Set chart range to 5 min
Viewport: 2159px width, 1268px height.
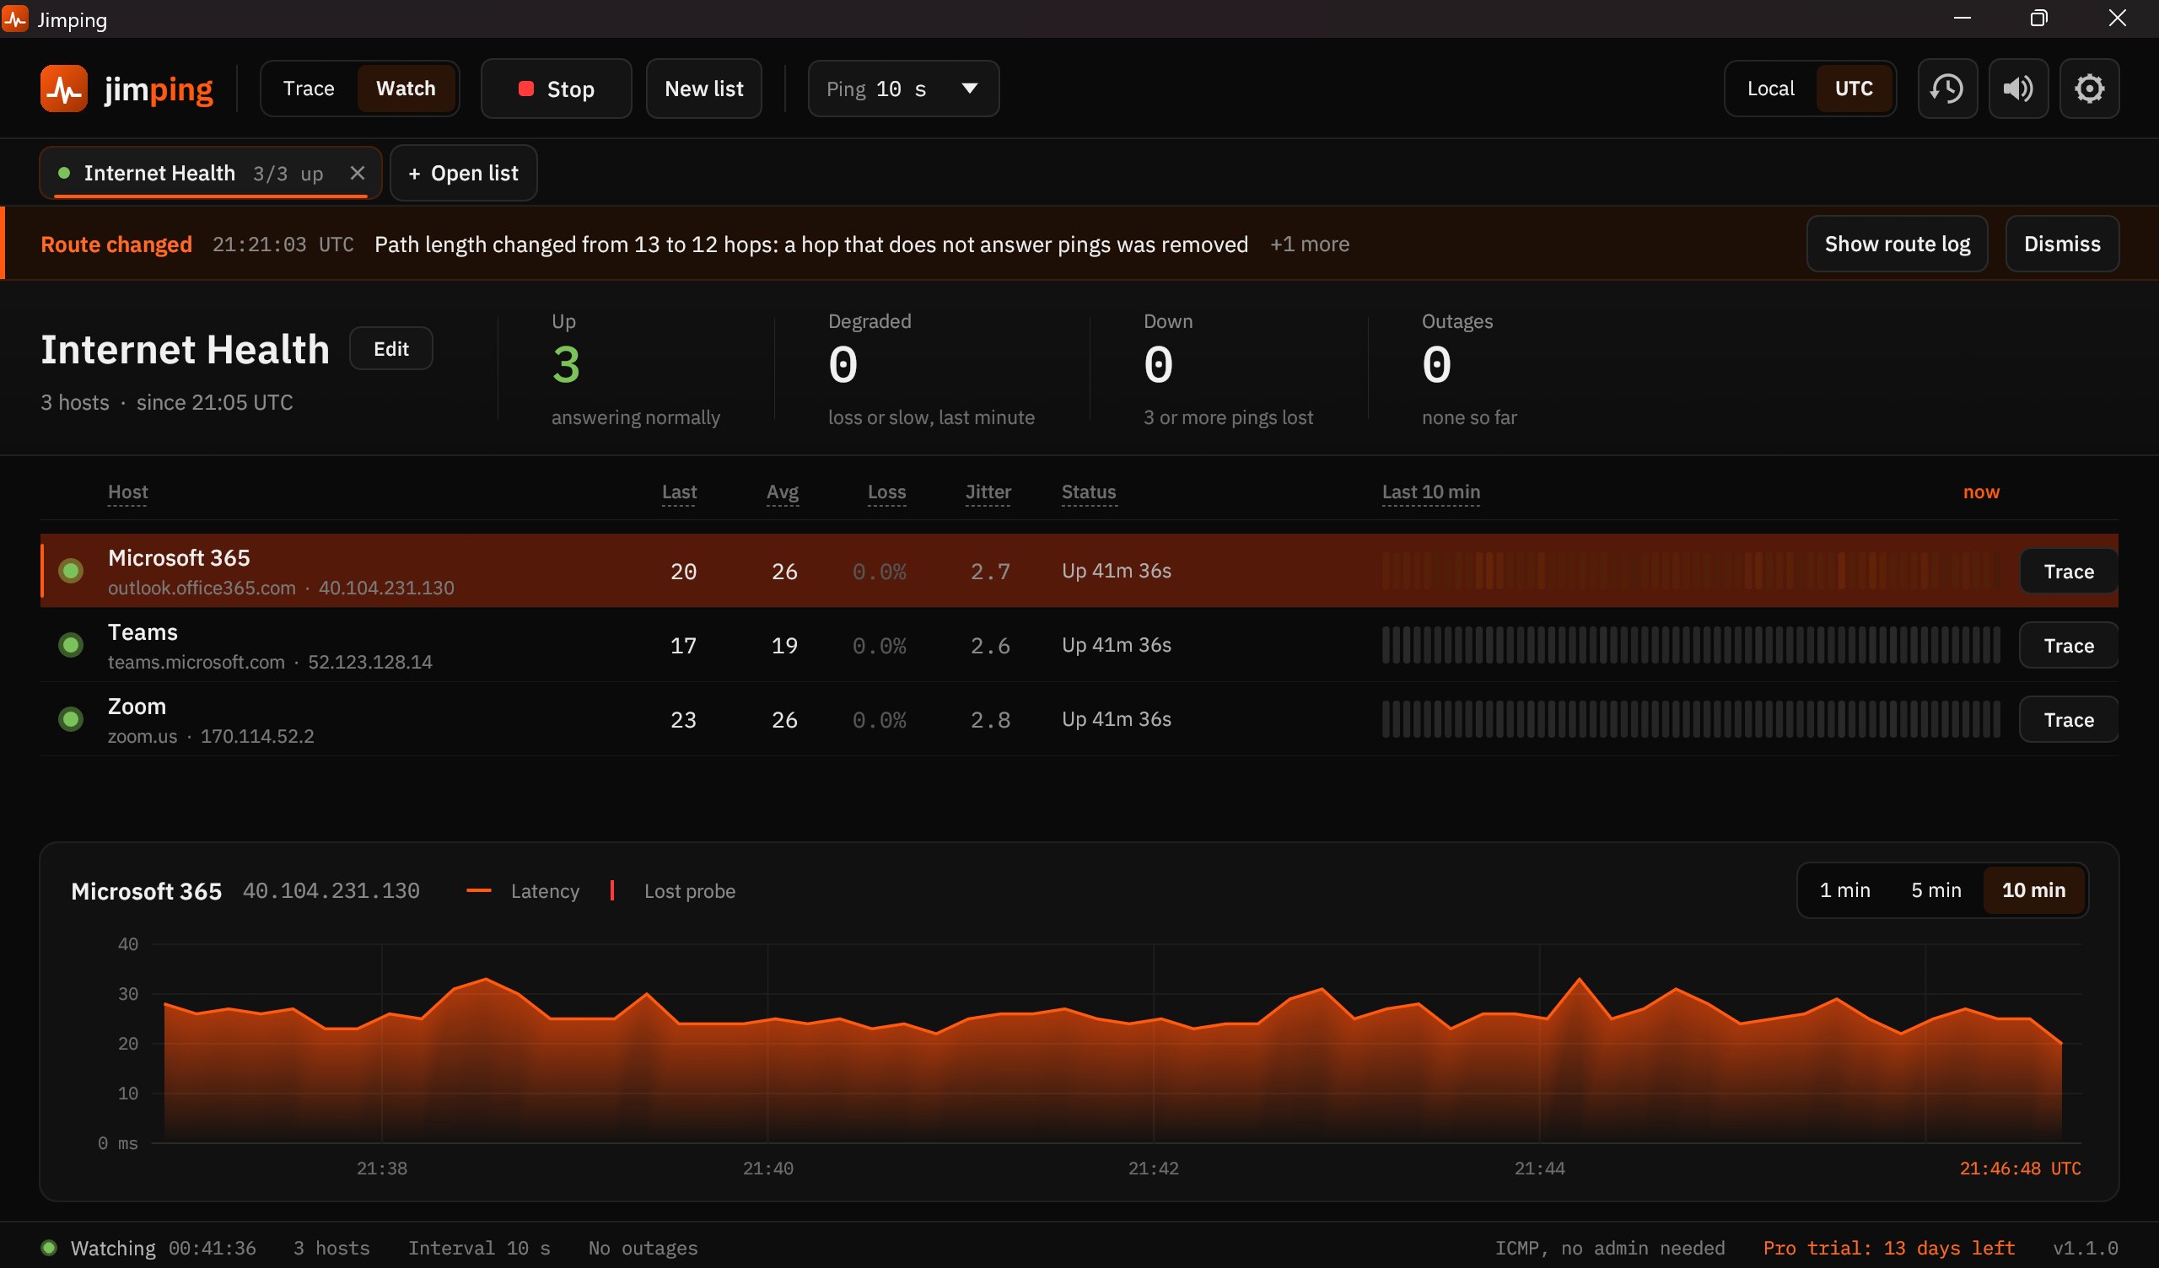1936,890
